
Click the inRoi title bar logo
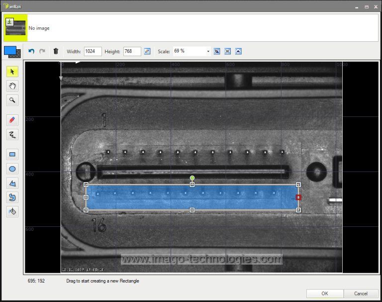point(6,6)
